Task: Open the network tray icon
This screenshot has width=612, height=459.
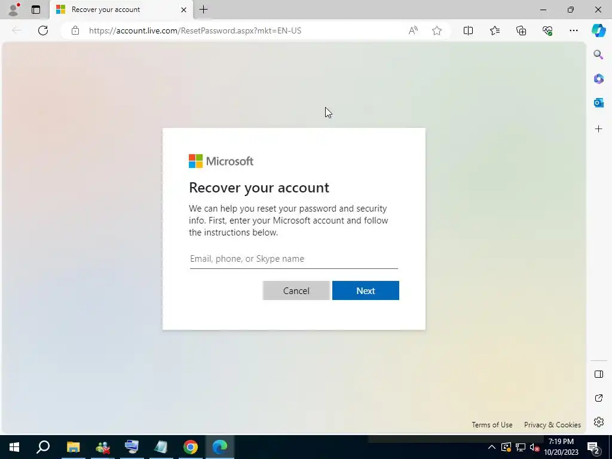Action: (x=521, y=447)
